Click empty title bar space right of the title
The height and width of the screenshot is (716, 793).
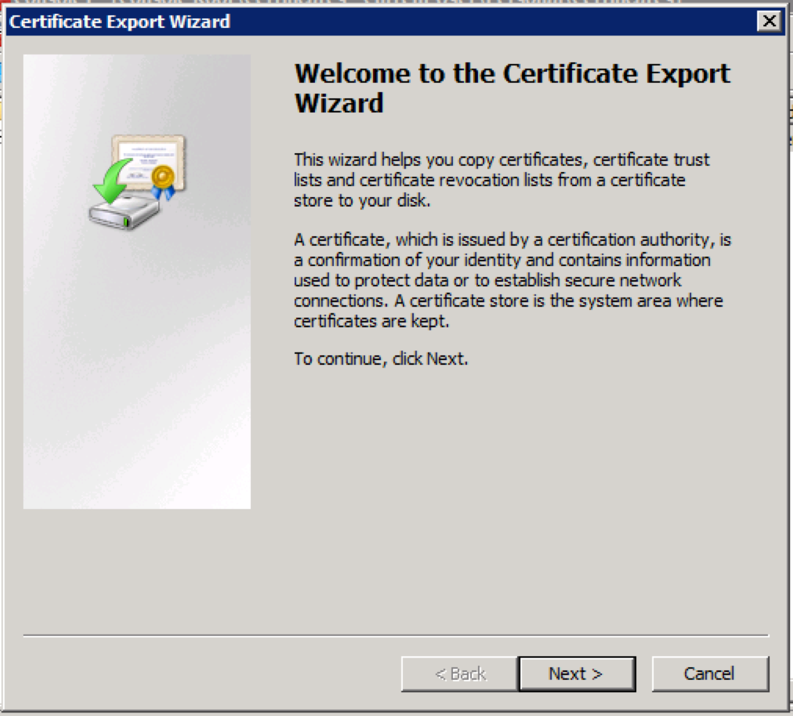(488, 22)
